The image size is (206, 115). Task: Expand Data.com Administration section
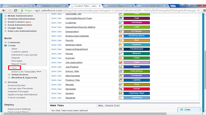click(x=5, y=31)
